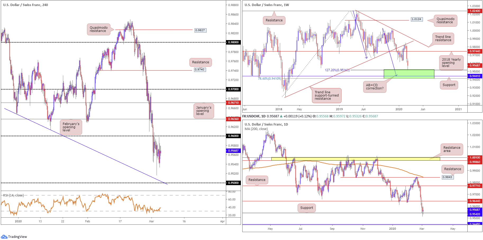Image resolution: width=483 pixels, height=240 pixels.
Task: Click Trend line support-turned resistance callout
Action: pyautogui.click(x=327, y=95)
